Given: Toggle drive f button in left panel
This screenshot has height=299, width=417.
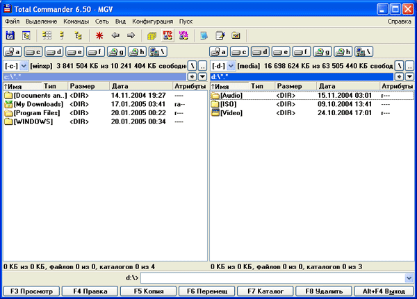Looking at the screenshot, I should [x=95, y=52].
